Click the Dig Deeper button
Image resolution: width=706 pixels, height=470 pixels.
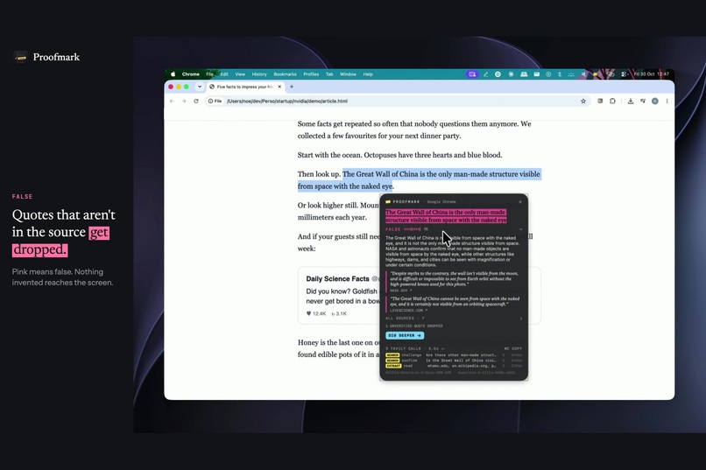point(405,335)
